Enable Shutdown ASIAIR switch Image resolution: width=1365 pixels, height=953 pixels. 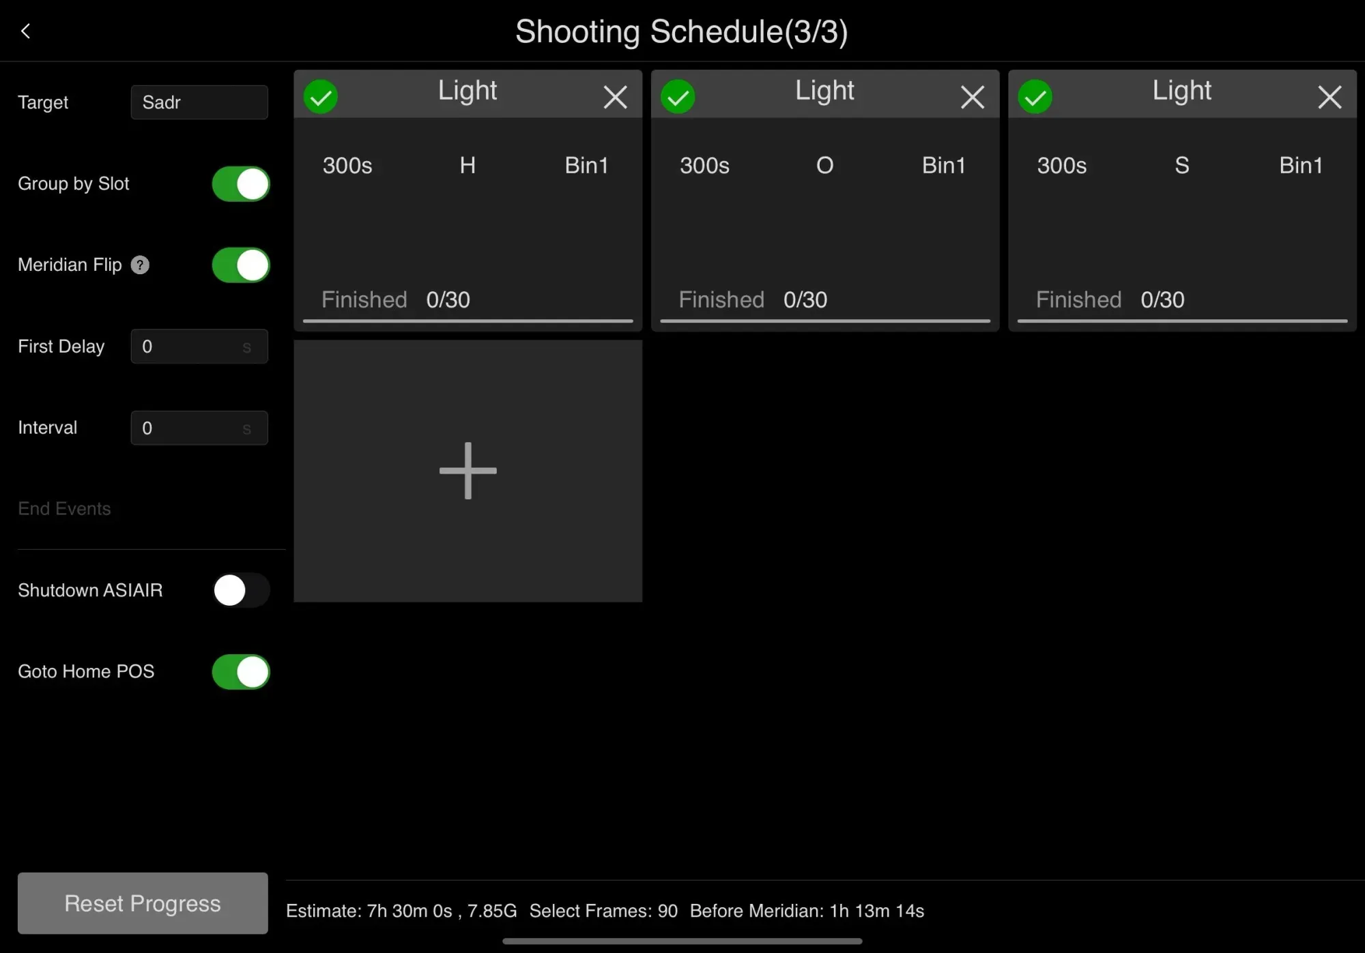(x=240, y=590)
